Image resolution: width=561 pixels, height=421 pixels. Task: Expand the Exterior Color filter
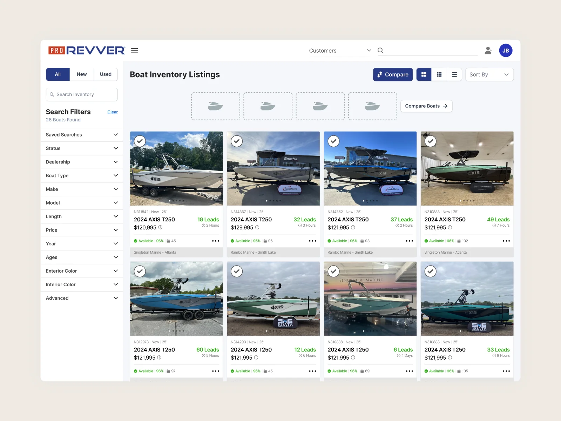(82, 271)
